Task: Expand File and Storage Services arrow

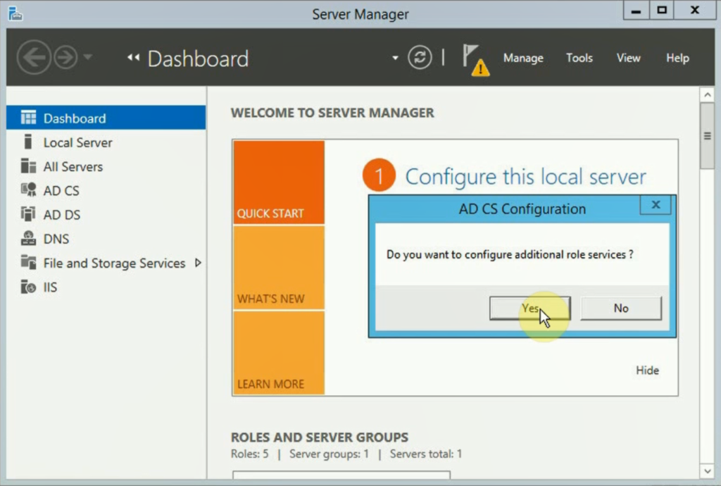Action: pos(198,263)
